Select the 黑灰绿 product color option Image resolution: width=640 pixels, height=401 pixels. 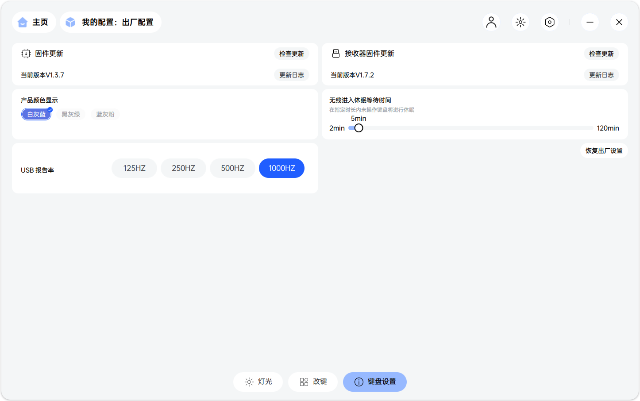click(x=71, y=114)
